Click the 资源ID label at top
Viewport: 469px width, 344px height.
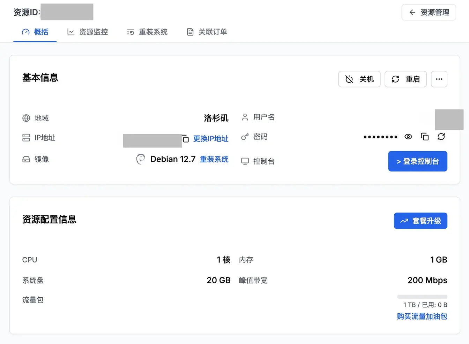coord(27,13)
